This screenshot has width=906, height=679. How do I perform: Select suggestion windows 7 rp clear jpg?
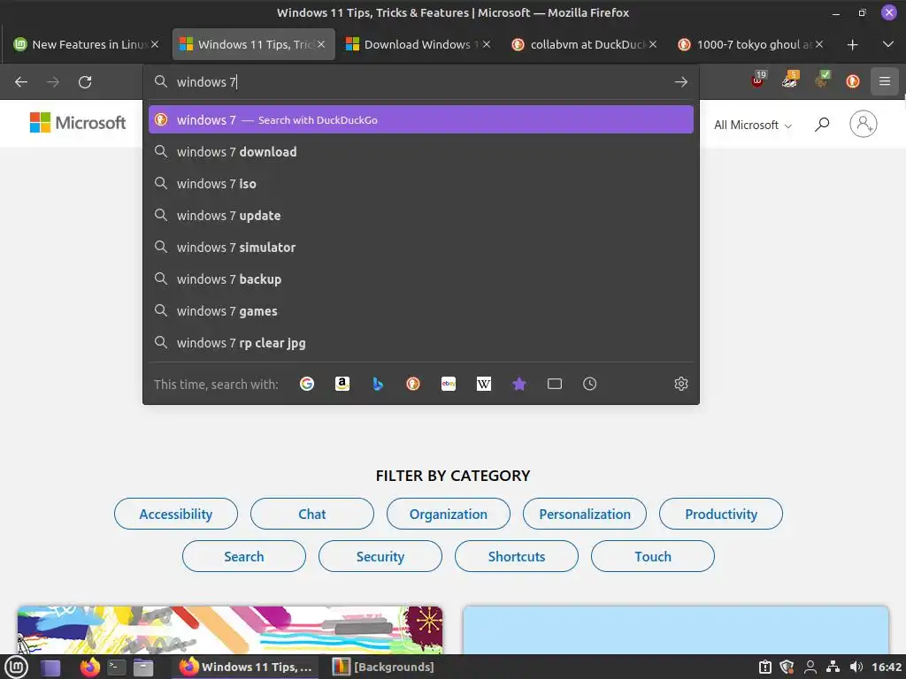coord(420,343)
